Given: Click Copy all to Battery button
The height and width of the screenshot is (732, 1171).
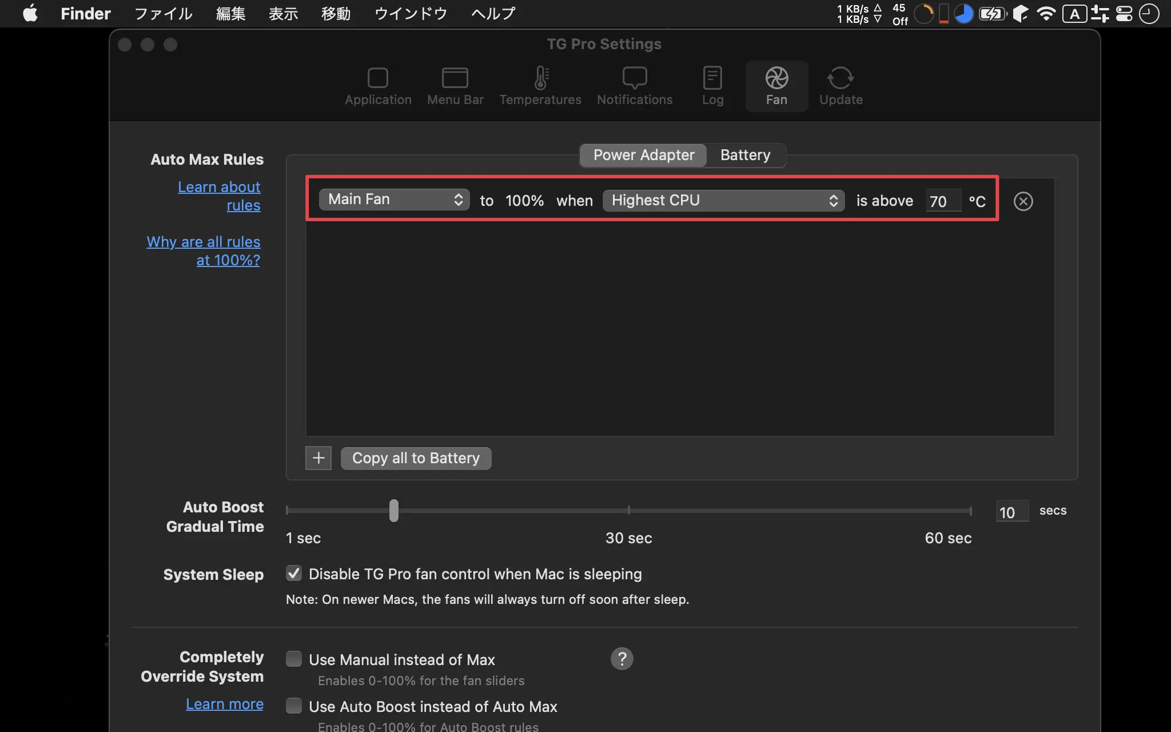Looking at the screenshot, I should click(x=416, y=457).
